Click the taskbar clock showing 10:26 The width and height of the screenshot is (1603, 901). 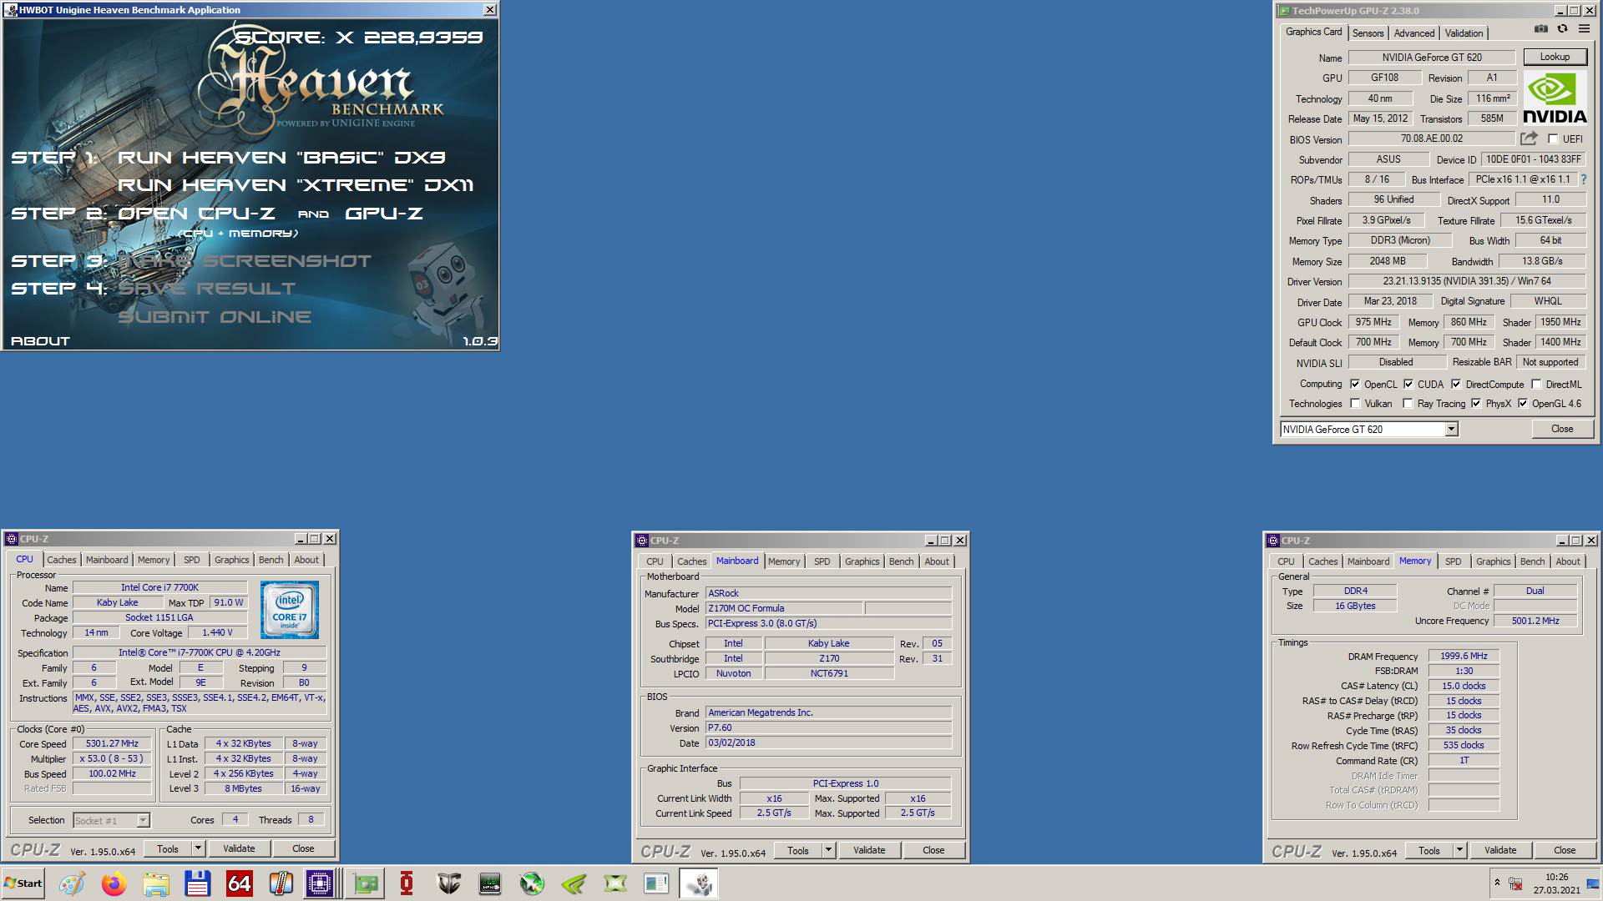pos(1556,883)
